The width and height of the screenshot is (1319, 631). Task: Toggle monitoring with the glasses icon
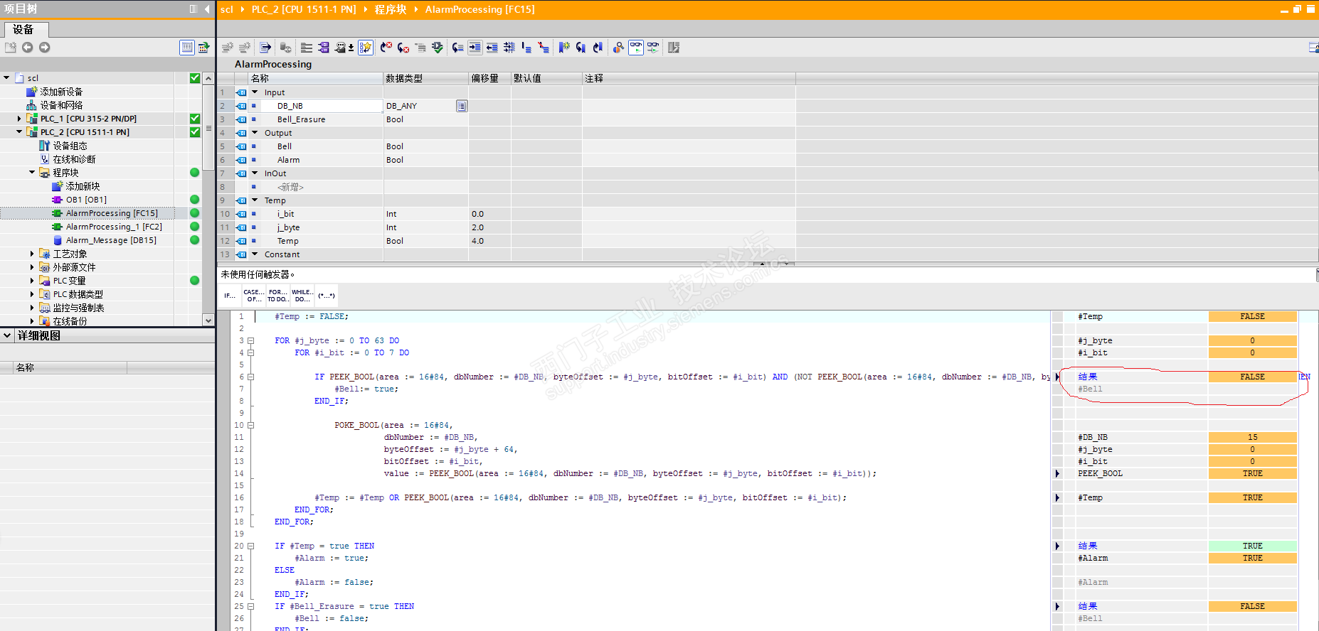click(x=635, y=48)
